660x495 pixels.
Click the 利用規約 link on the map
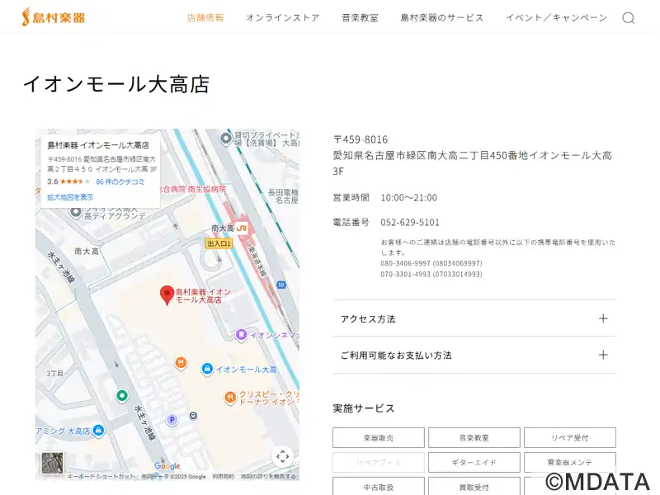(x=223, y=477)
